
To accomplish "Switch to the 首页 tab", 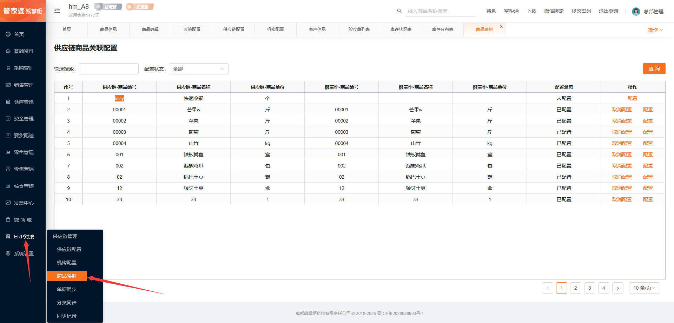I will tap(67, 29).
